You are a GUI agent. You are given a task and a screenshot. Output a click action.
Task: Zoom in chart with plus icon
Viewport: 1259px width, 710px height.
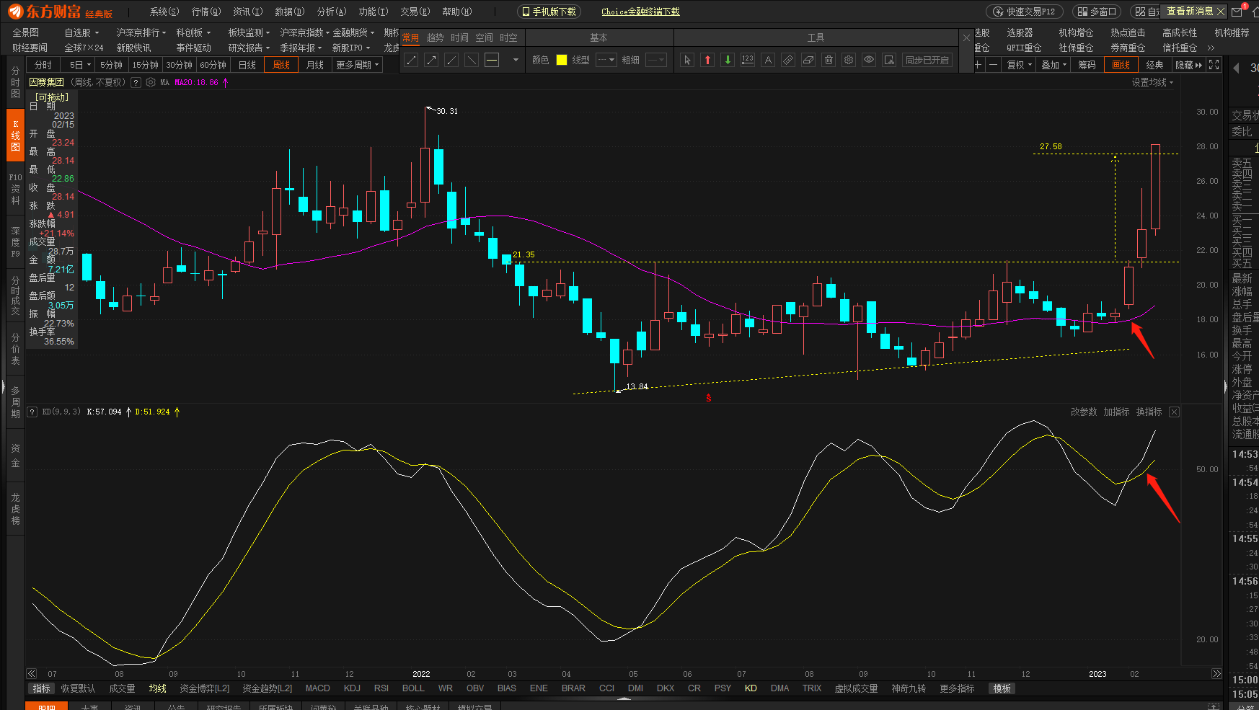[x=979, y=65]
